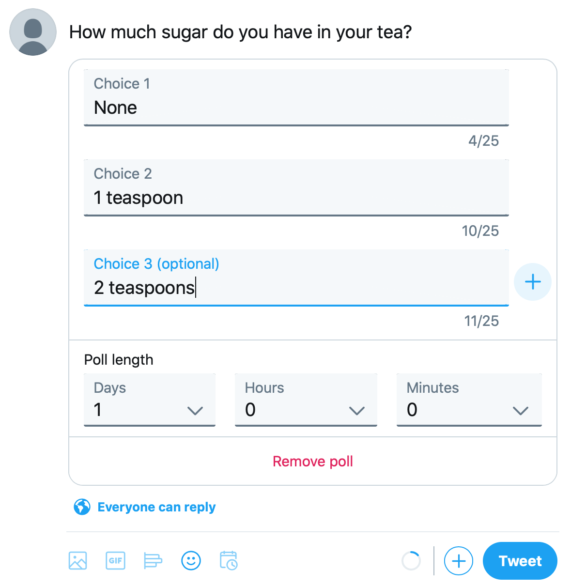Post with the Tweet button
This screenshot has width=571, height=586.
click(520, 561)
